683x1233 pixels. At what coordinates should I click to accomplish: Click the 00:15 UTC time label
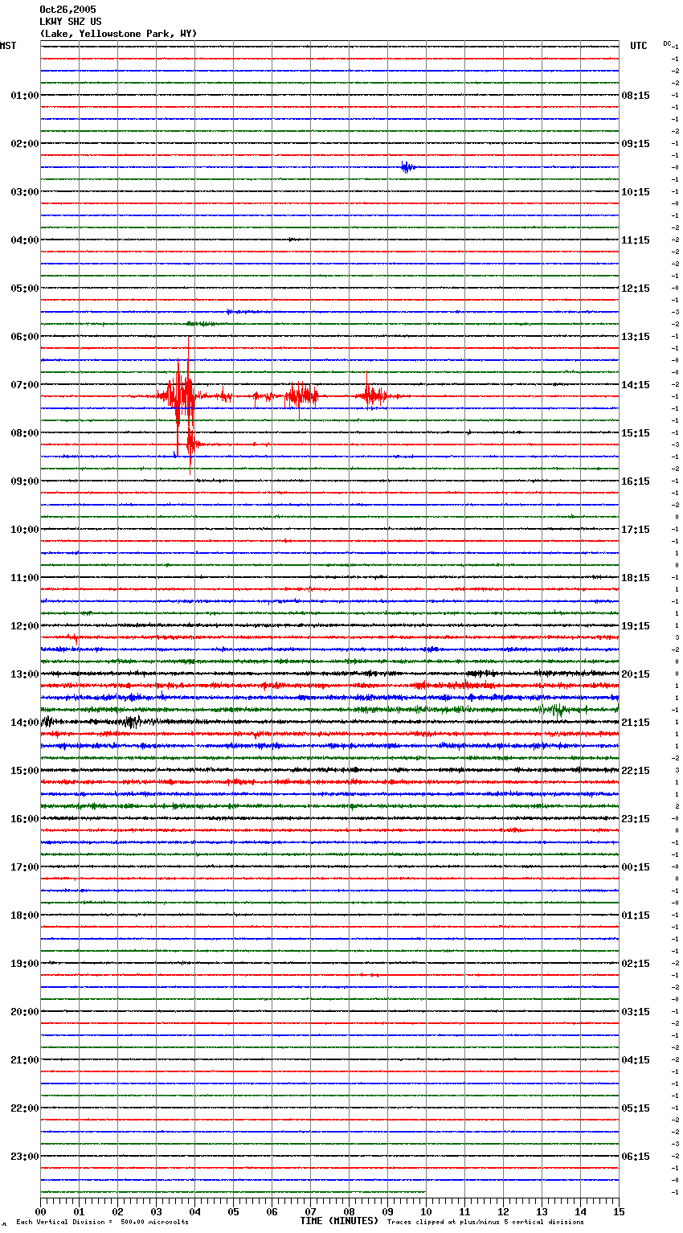pyautogui.click(x=636, y=867)
